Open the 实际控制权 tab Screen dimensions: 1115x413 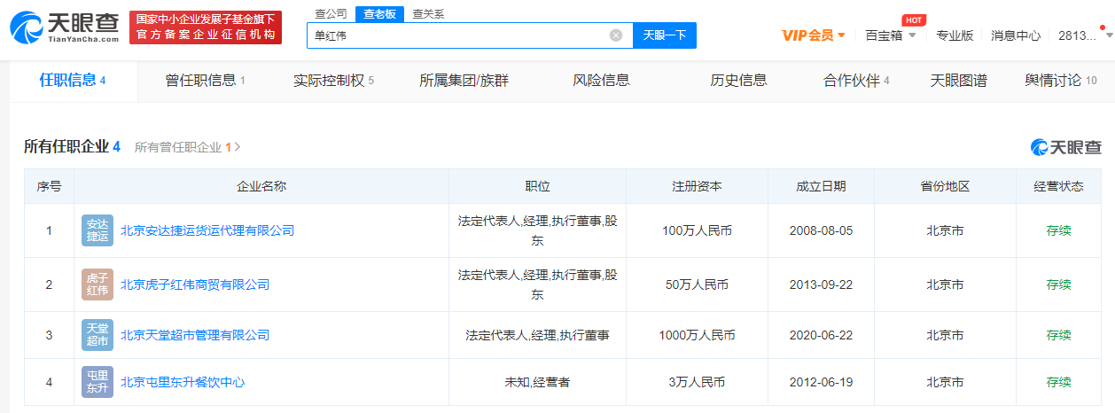tap(333, 81)
